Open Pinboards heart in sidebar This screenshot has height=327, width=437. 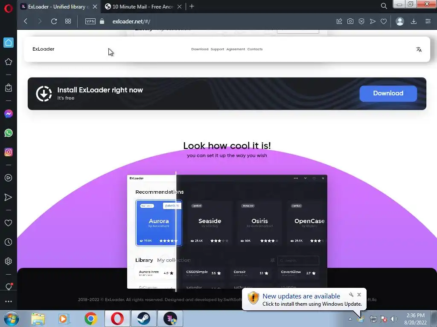point(9,223)
